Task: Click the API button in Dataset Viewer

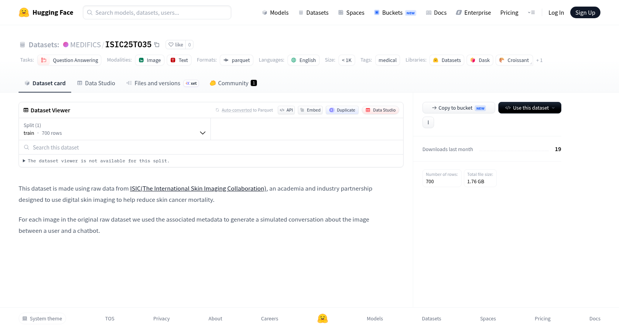Action: coord(286,110)
